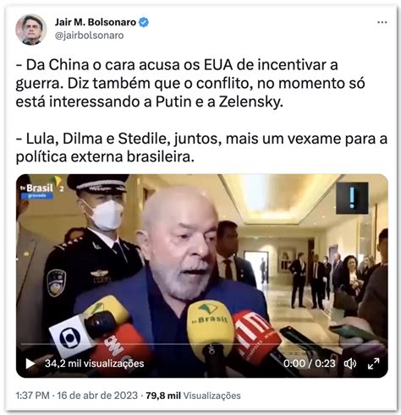This screenshot has height=415, width=401.
Task: Expand video to fullscreen
Action: [x=373, y=363]
